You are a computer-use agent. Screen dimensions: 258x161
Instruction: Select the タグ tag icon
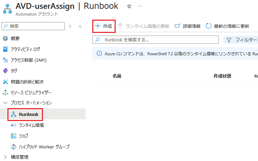[5, 71]
